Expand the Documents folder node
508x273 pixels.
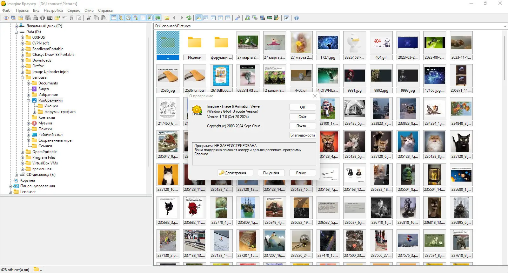pyautogui.click(x=28, y=83)
